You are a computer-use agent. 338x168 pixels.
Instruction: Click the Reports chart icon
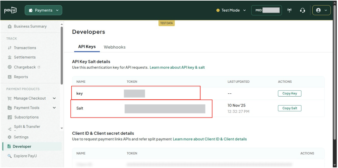click(9, 77)
